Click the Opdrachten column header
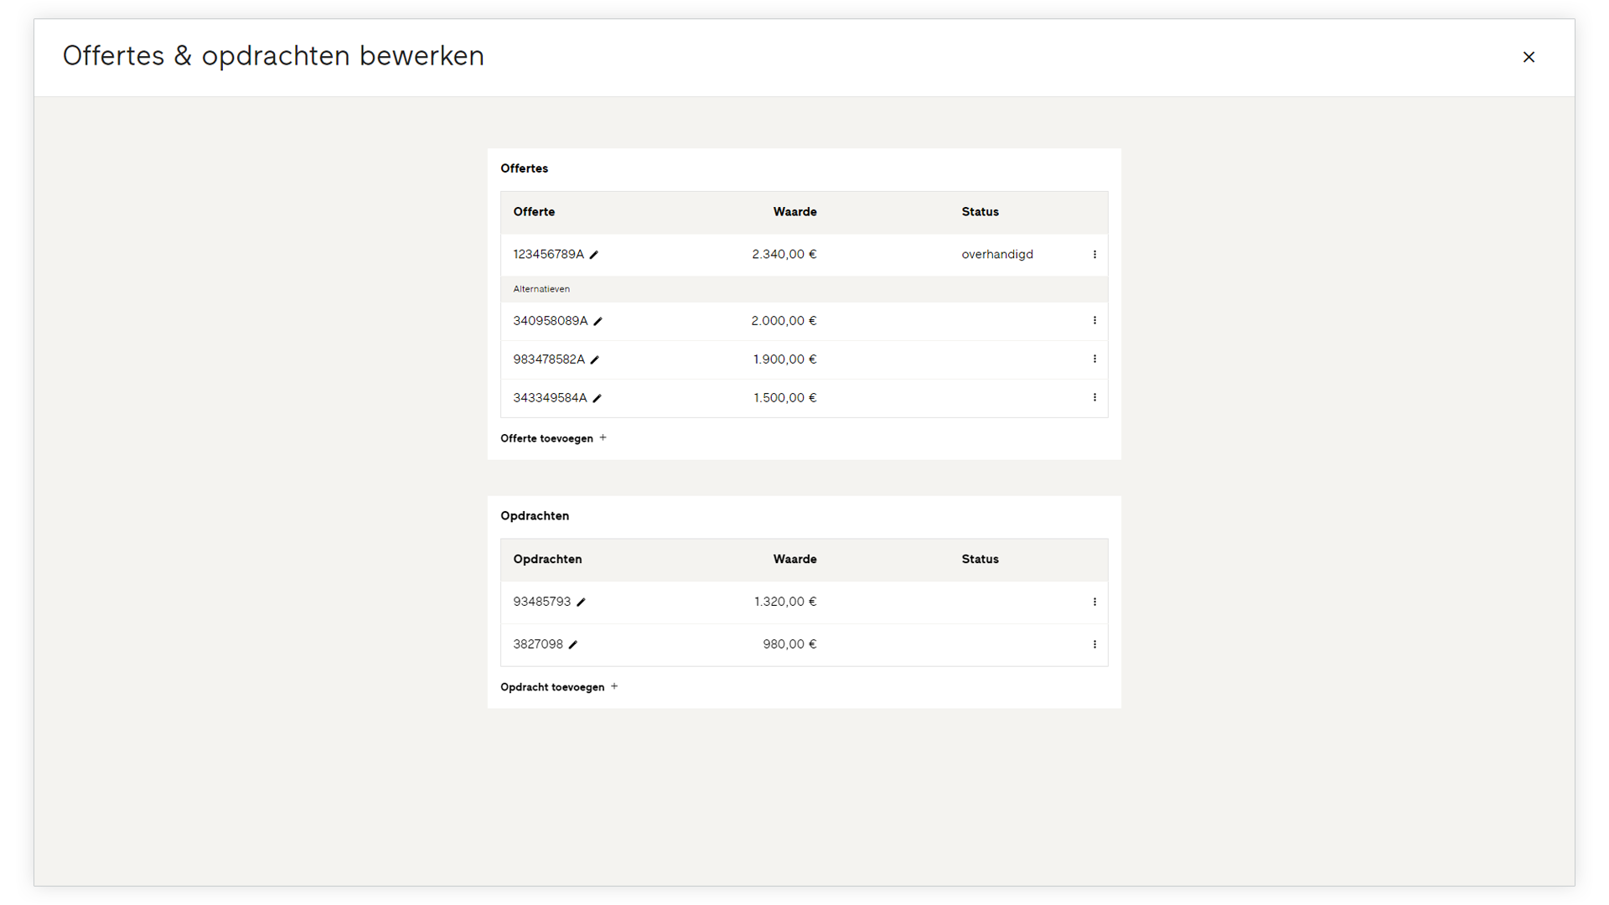Image resolution: width=1609 pixels, height=905 pixels. point(547,560)
